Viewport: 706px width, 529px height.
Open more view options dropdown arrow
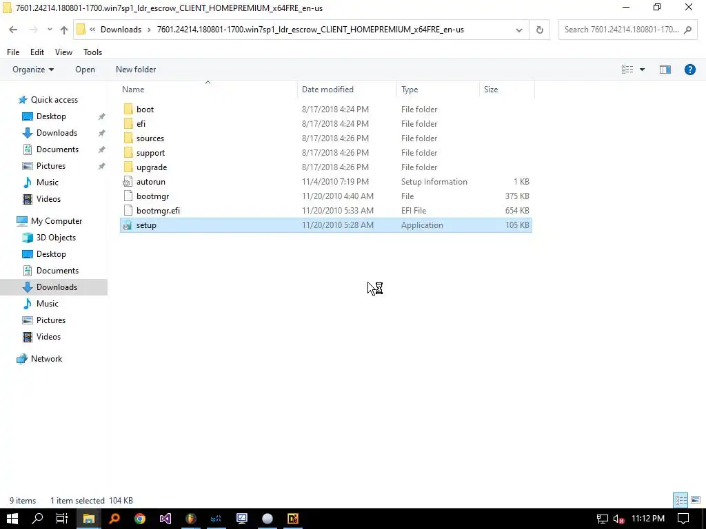642,70
